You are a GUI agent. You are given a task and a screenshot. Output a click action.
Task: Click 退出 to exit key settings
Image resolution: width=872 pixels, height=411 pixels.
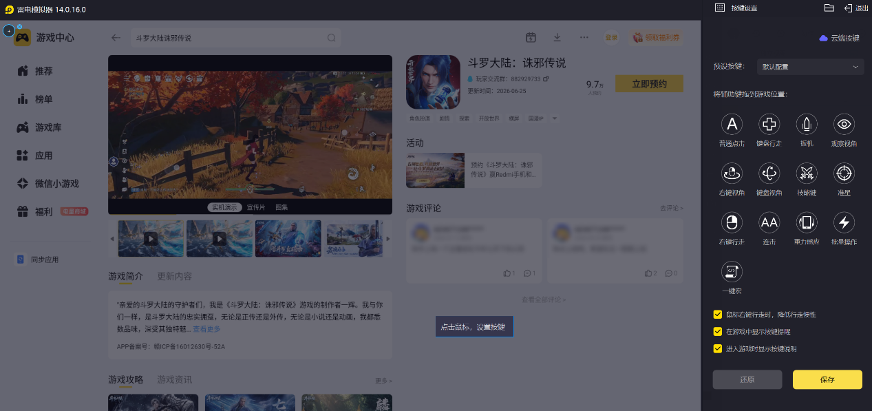856,8
